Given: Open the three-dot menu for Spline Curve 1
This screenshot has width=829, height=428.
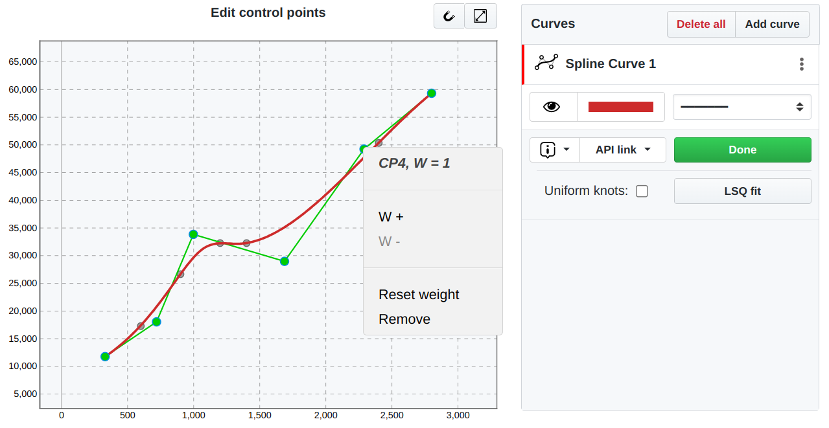Looking at the screenshot, I should [x=801, y=63].
